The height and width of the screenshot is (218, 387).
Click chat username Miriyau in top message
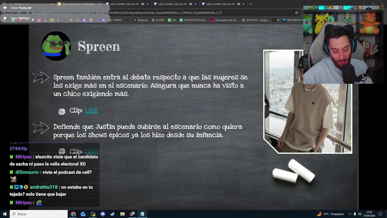23,157
